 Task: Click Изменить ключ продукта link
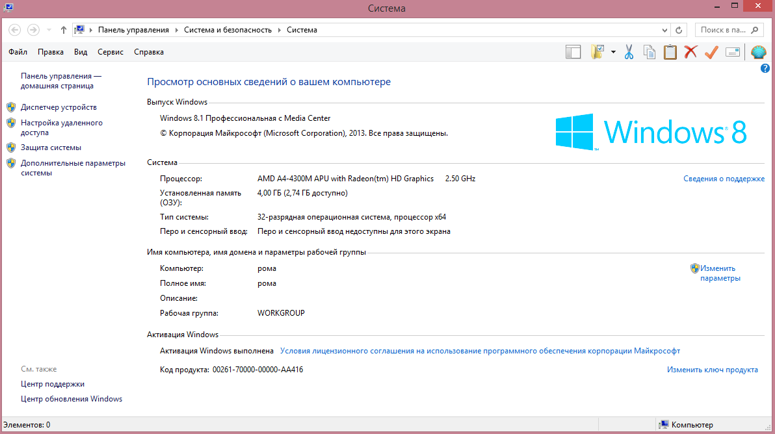(712, 370)
